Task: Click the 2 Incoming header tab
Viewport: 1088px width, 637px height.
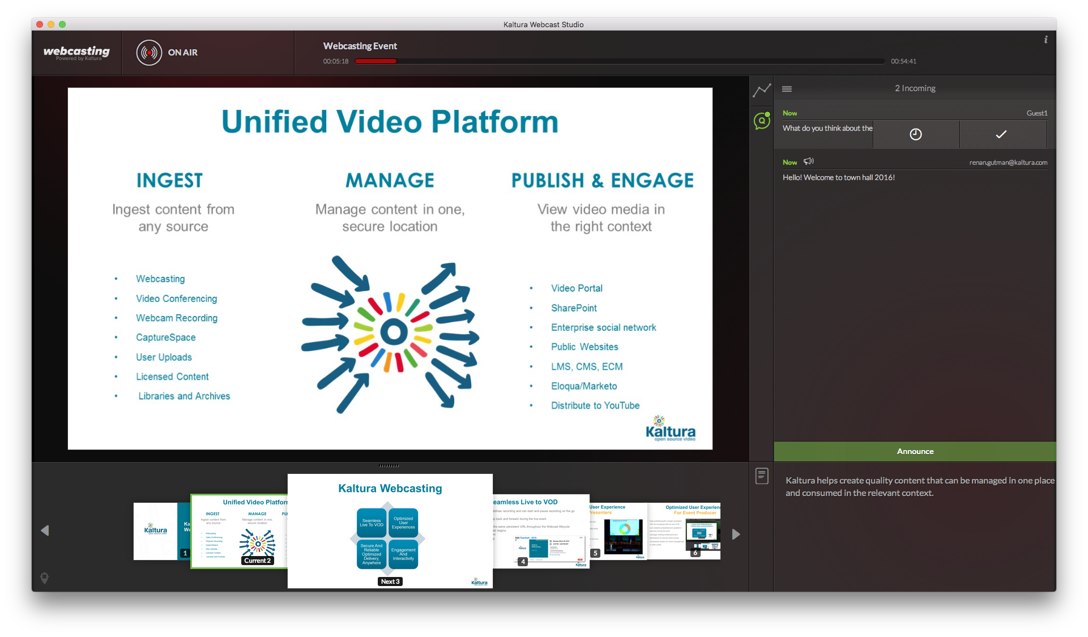Action: coord(915,88)
